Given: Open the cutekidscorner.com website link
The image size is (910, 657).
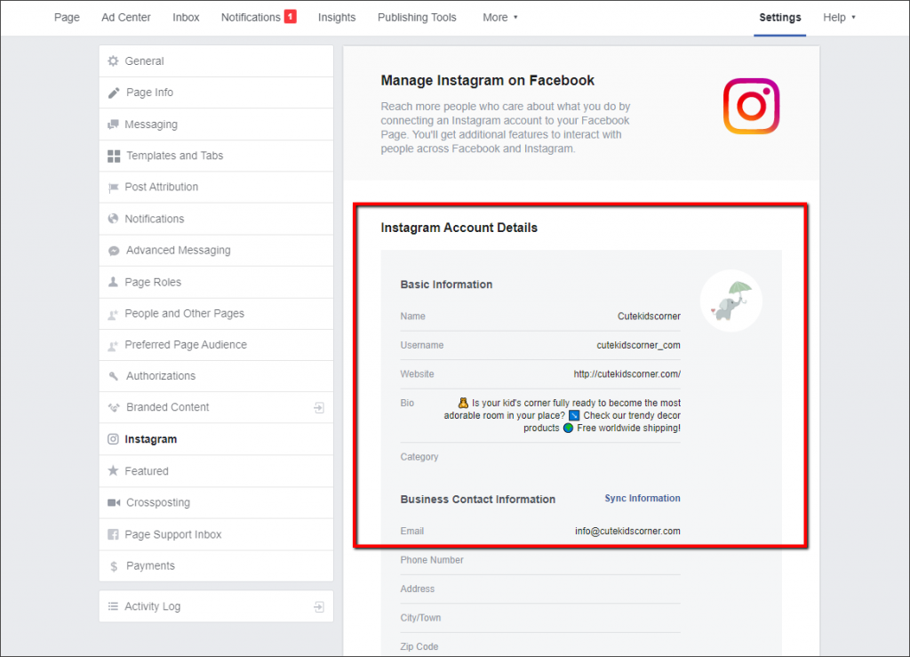Looking at the screenshot, I should pos(627,373).
